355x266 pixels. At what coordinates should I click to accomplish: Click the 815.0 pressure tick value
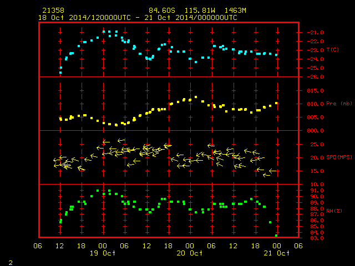pyautogui.click(x=316, y=91)
